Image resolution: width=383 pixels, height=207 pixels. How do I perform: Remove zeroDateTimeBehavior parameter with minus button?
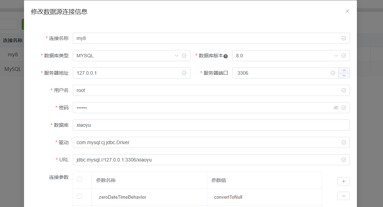(x=343, y=196)
